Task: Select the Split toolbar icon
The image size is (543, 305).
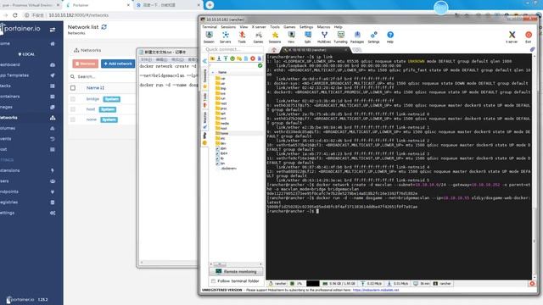Action: click(307, 37)
